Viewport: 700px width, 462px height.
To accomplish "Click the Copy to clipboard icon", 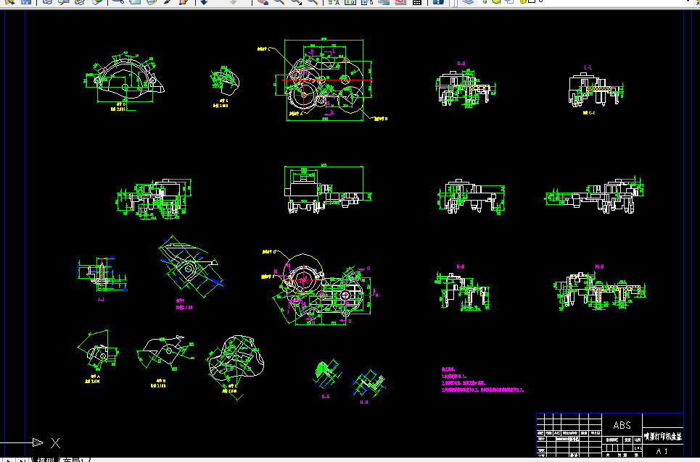I will [x=135, y=1].
